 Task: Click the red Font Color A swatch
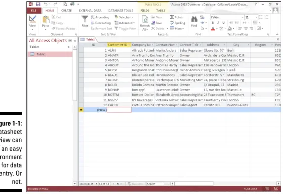pos(213,28)
